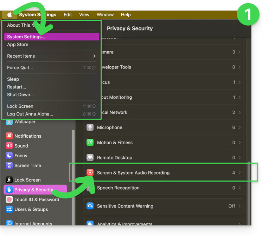Screen dimensions: 262x236
Task: Open the View menu in menu bar
Action: click(x=84, y=15)
